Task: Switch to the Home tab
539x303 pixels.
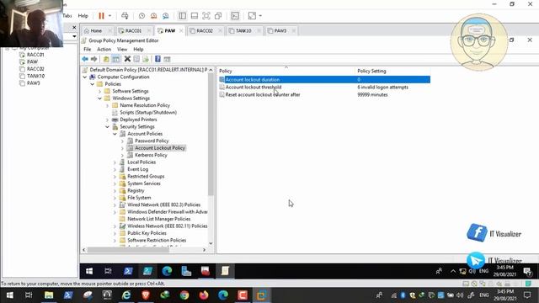Action: [96, 31]
